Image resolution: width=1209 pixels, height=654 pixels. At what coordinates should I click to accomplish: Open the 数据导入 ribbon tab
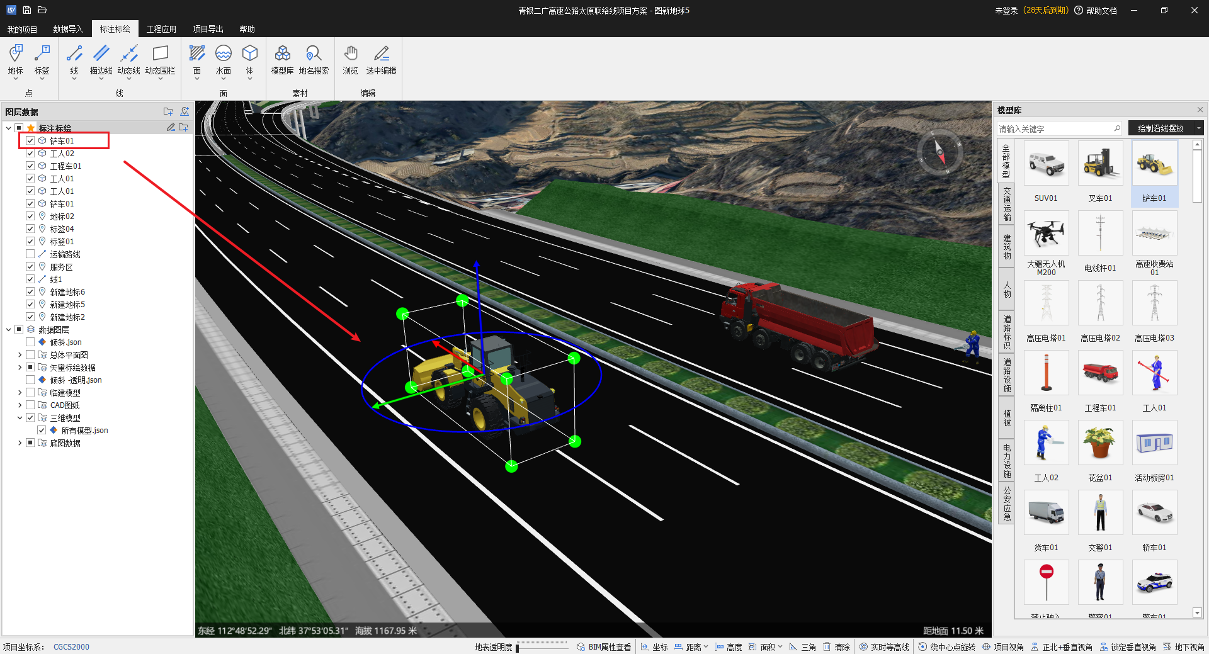[67, 29]
